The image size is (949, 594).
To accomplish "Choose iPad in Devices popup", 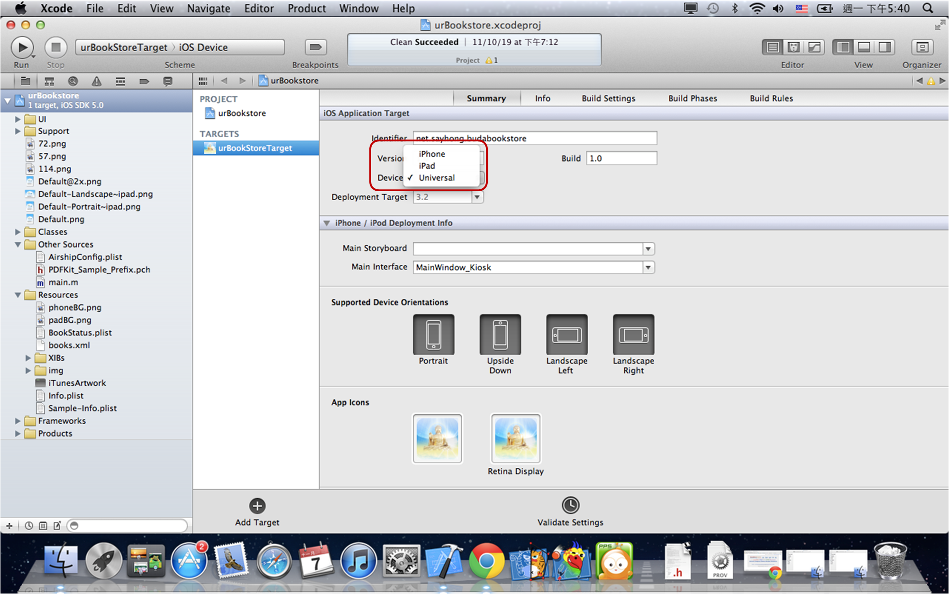I will [441, 166].
